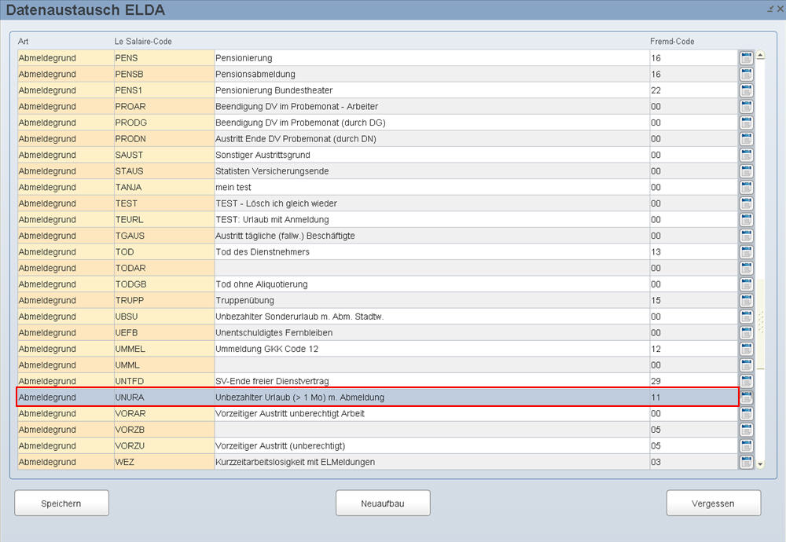Click the row icon for VORZB
Screen dimensions: 786x542
click(x=746, y=430)
